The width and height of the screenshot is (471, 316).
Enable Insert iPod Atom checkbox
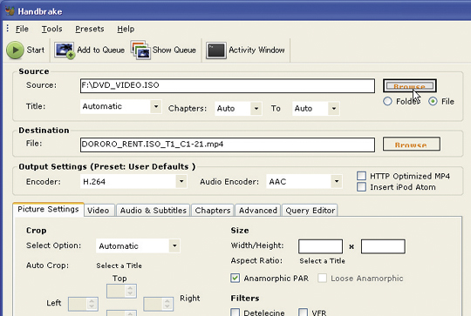pos(361,187)
